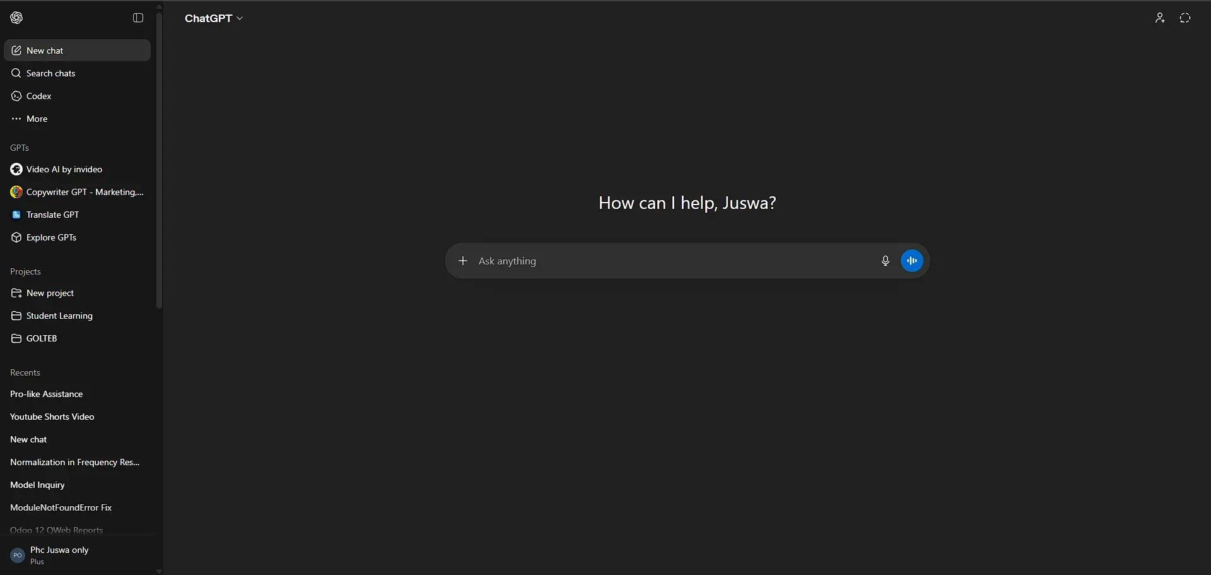Open Copywriter GPT - Marketing GPT
Image resolution: width=1211 pixels, height=575 pixels.
(x=77, y=192)
